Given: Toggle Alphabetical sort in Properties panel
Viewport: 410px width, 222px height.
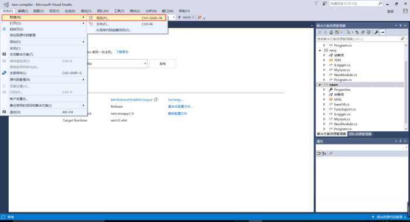Looking at the screenshot, I should point(324,153).
